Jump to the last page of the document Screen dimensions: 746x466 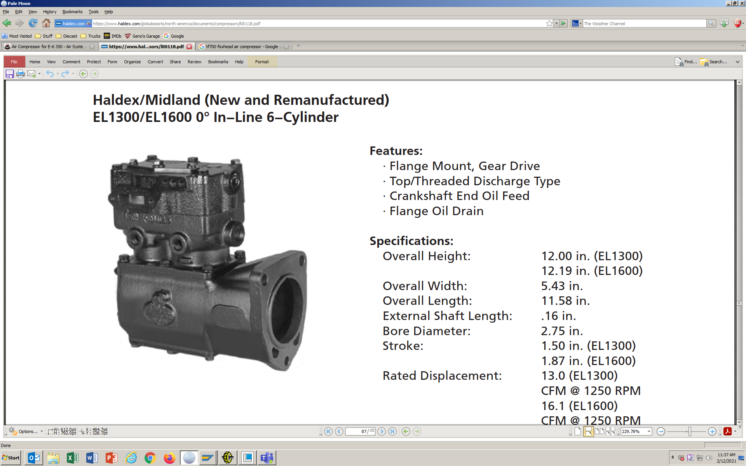point(392,431)
